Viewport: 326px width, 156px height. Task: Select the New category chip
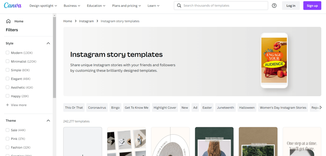click(x=185, y=108)
